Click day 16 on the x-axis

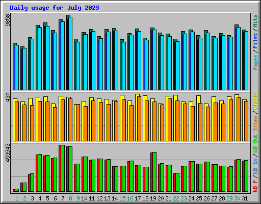(x=130, y=198)
